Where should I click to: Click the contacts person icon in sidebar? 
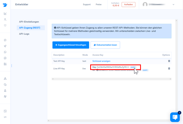[5, 20]
